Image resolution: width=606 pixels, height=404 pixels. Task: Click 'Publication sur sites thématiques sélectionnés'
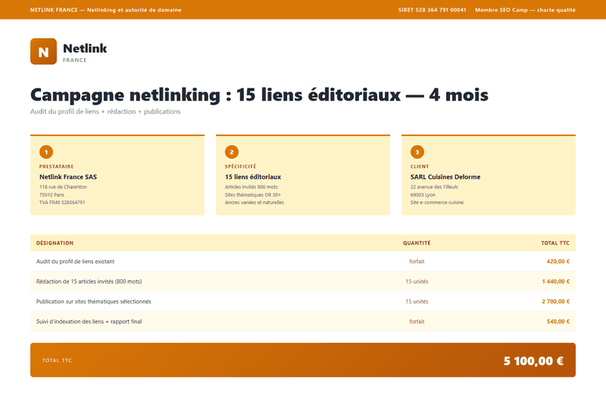pyautogui.click(x=93, y=302)
